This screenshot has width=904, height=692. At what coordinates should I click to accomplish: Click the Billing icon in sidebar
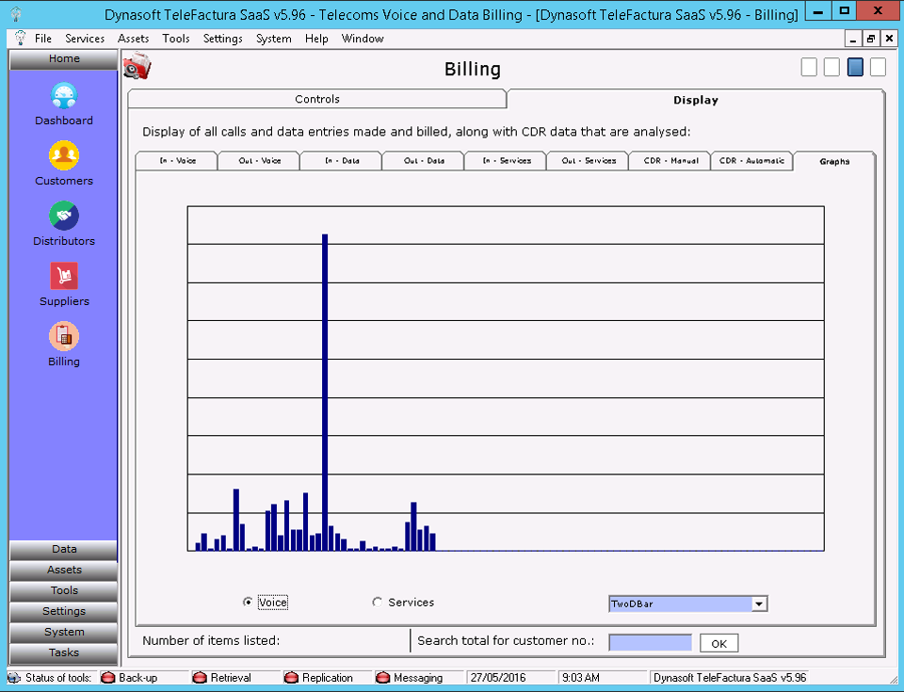coord(64,337)
